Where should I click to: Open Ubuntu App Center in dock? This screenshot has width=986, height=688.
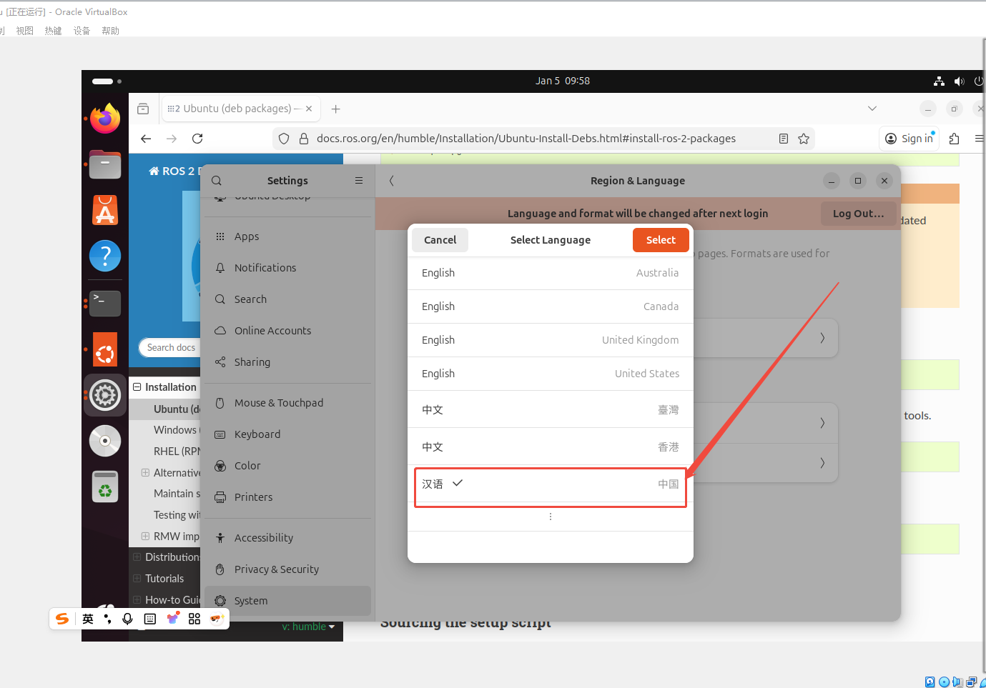pos(105,211)
